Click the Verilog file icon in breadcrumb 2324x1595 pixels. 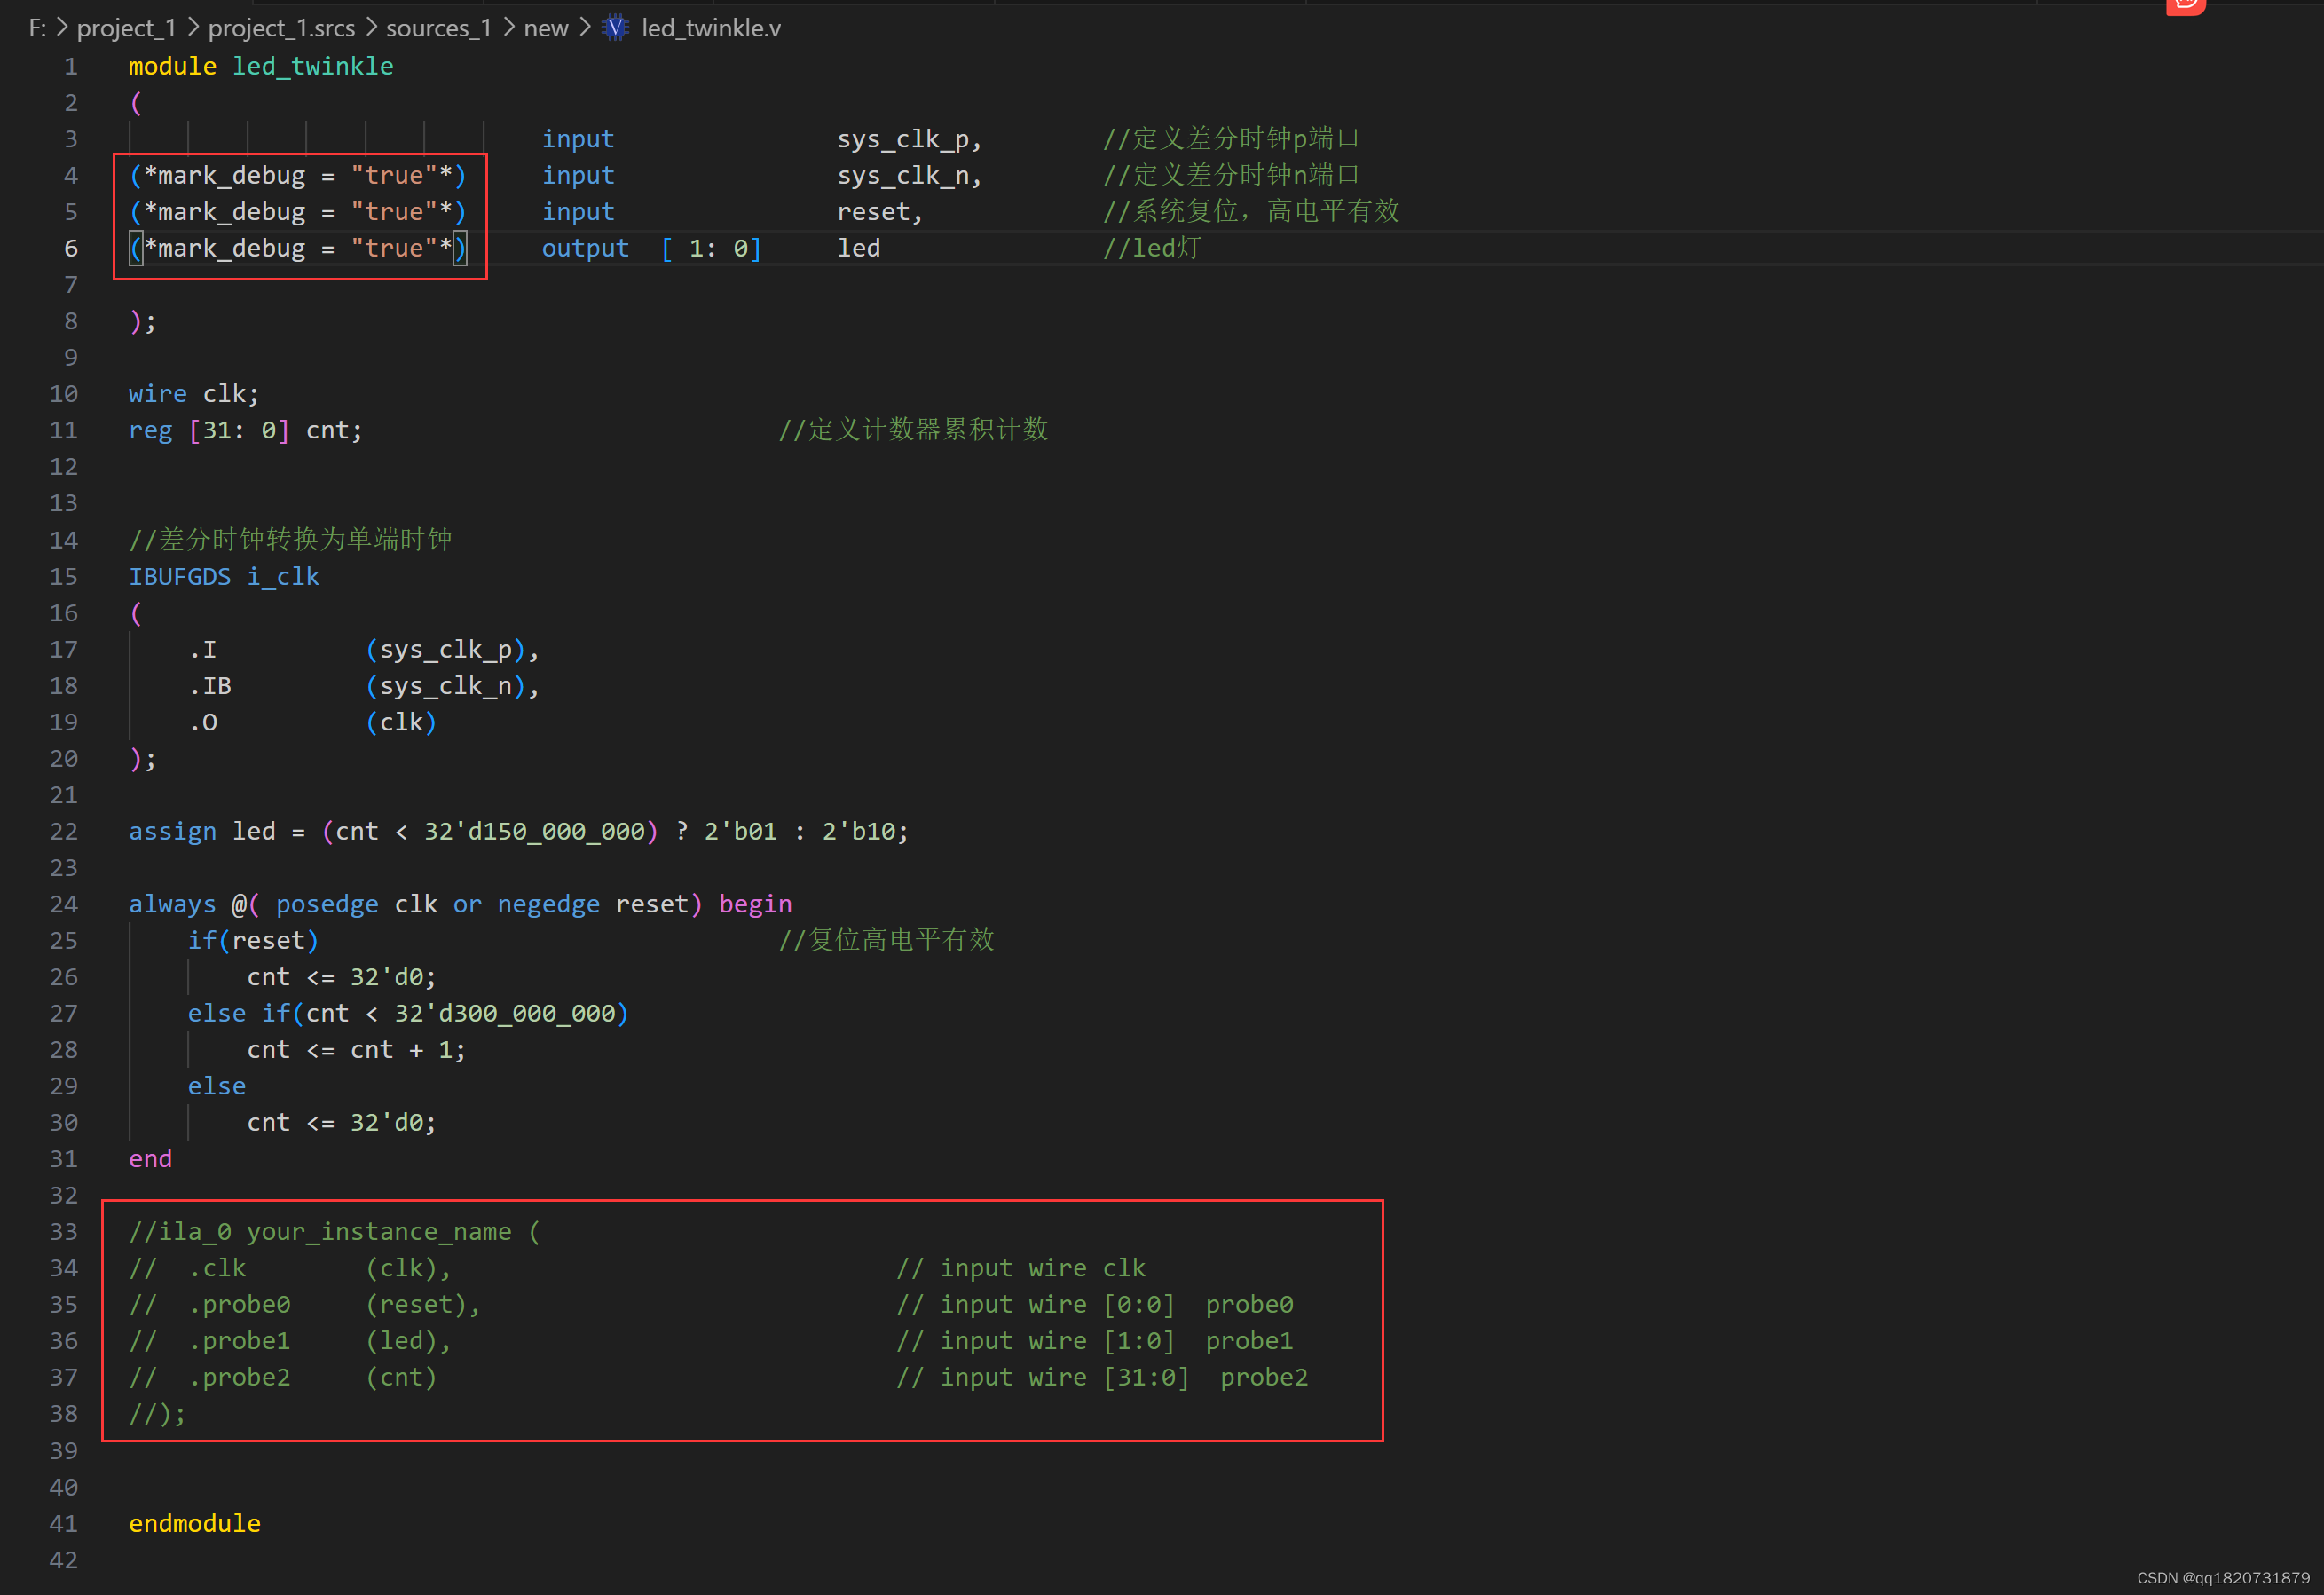615,28
